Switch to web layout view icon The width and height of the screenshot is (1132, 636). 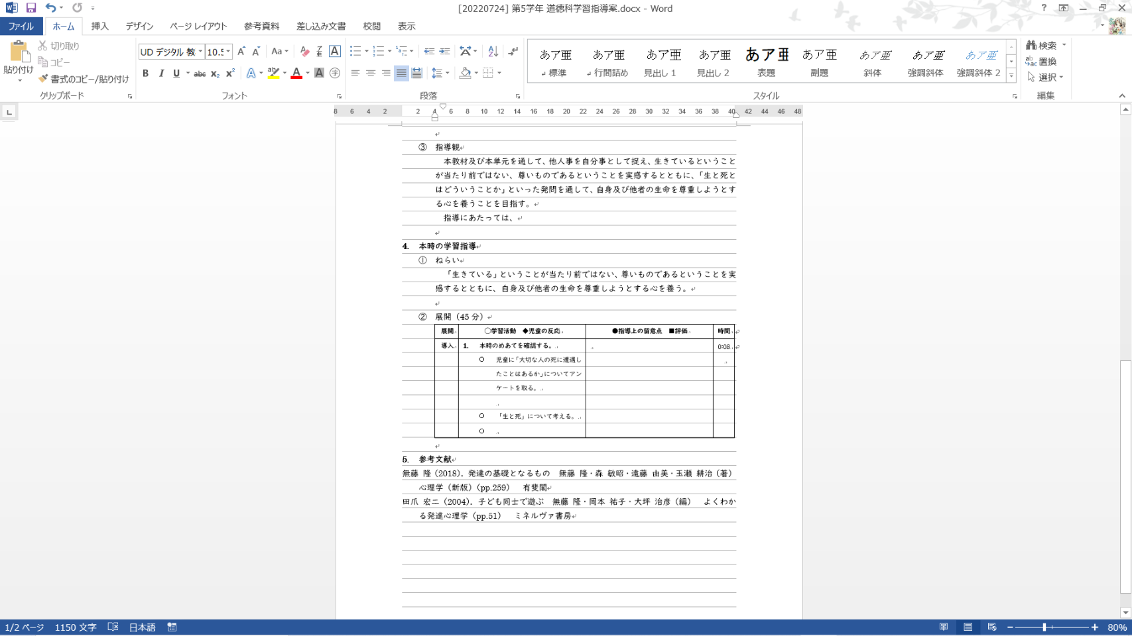[x=991, y=627]
